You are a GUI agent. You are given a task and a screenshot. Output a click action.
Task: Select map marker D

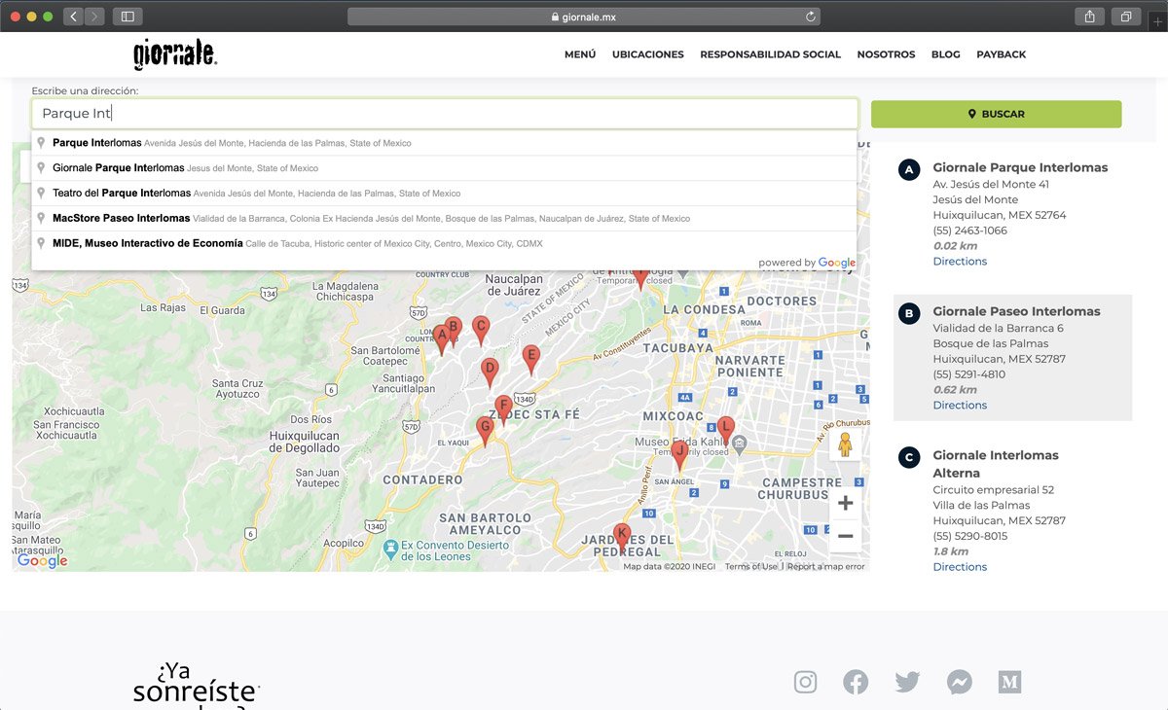(x=490, y=373)
